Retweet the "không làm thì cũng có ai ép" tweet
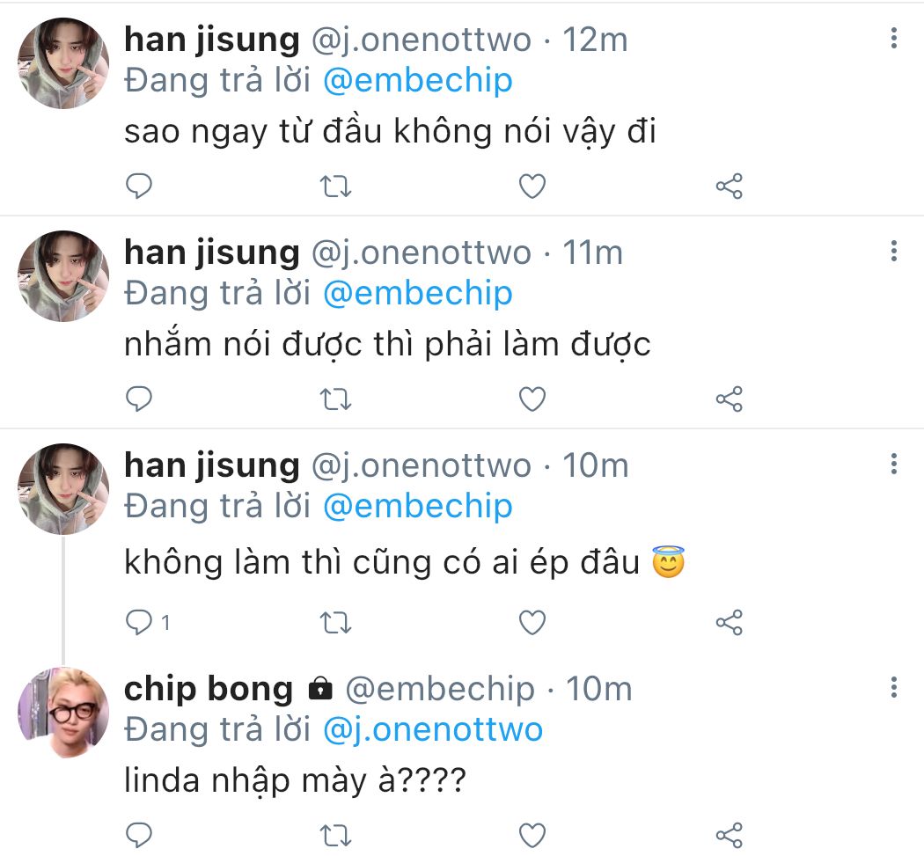Image resolution: width=924 pixels, height=856 pixels. pos(335,623)
